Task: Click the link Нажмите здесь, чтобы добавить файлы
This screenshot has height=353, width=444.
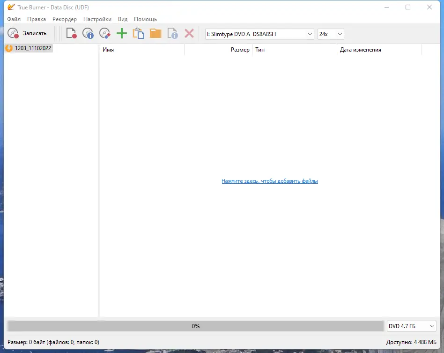Action: [x=270, y=181]
